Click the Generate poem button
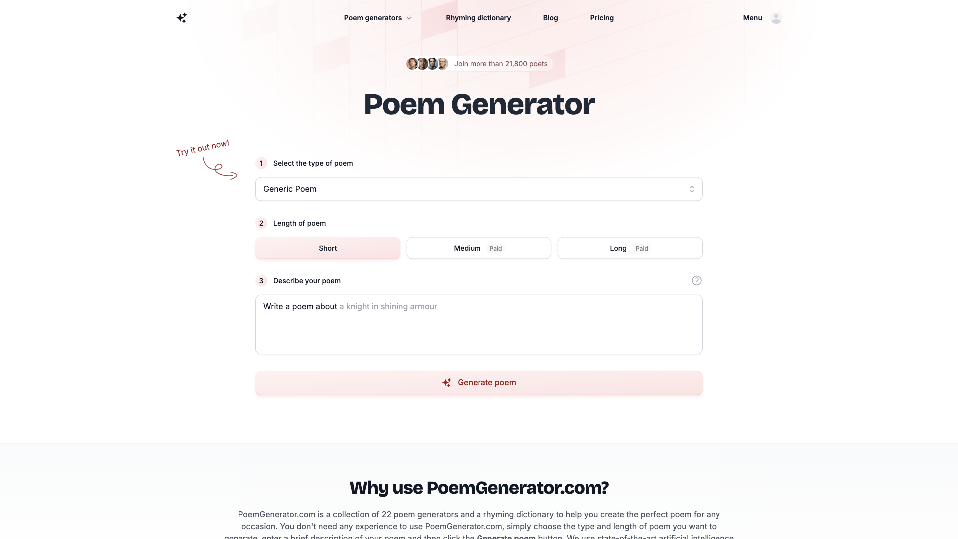 click(x=479, y=382)
